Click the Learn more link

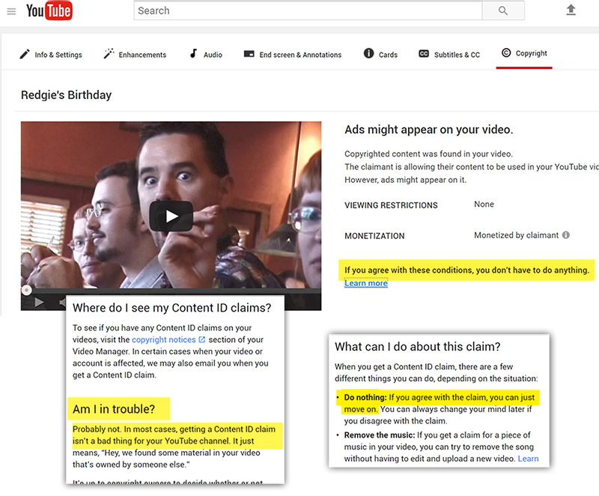click(x=366, y=283)
